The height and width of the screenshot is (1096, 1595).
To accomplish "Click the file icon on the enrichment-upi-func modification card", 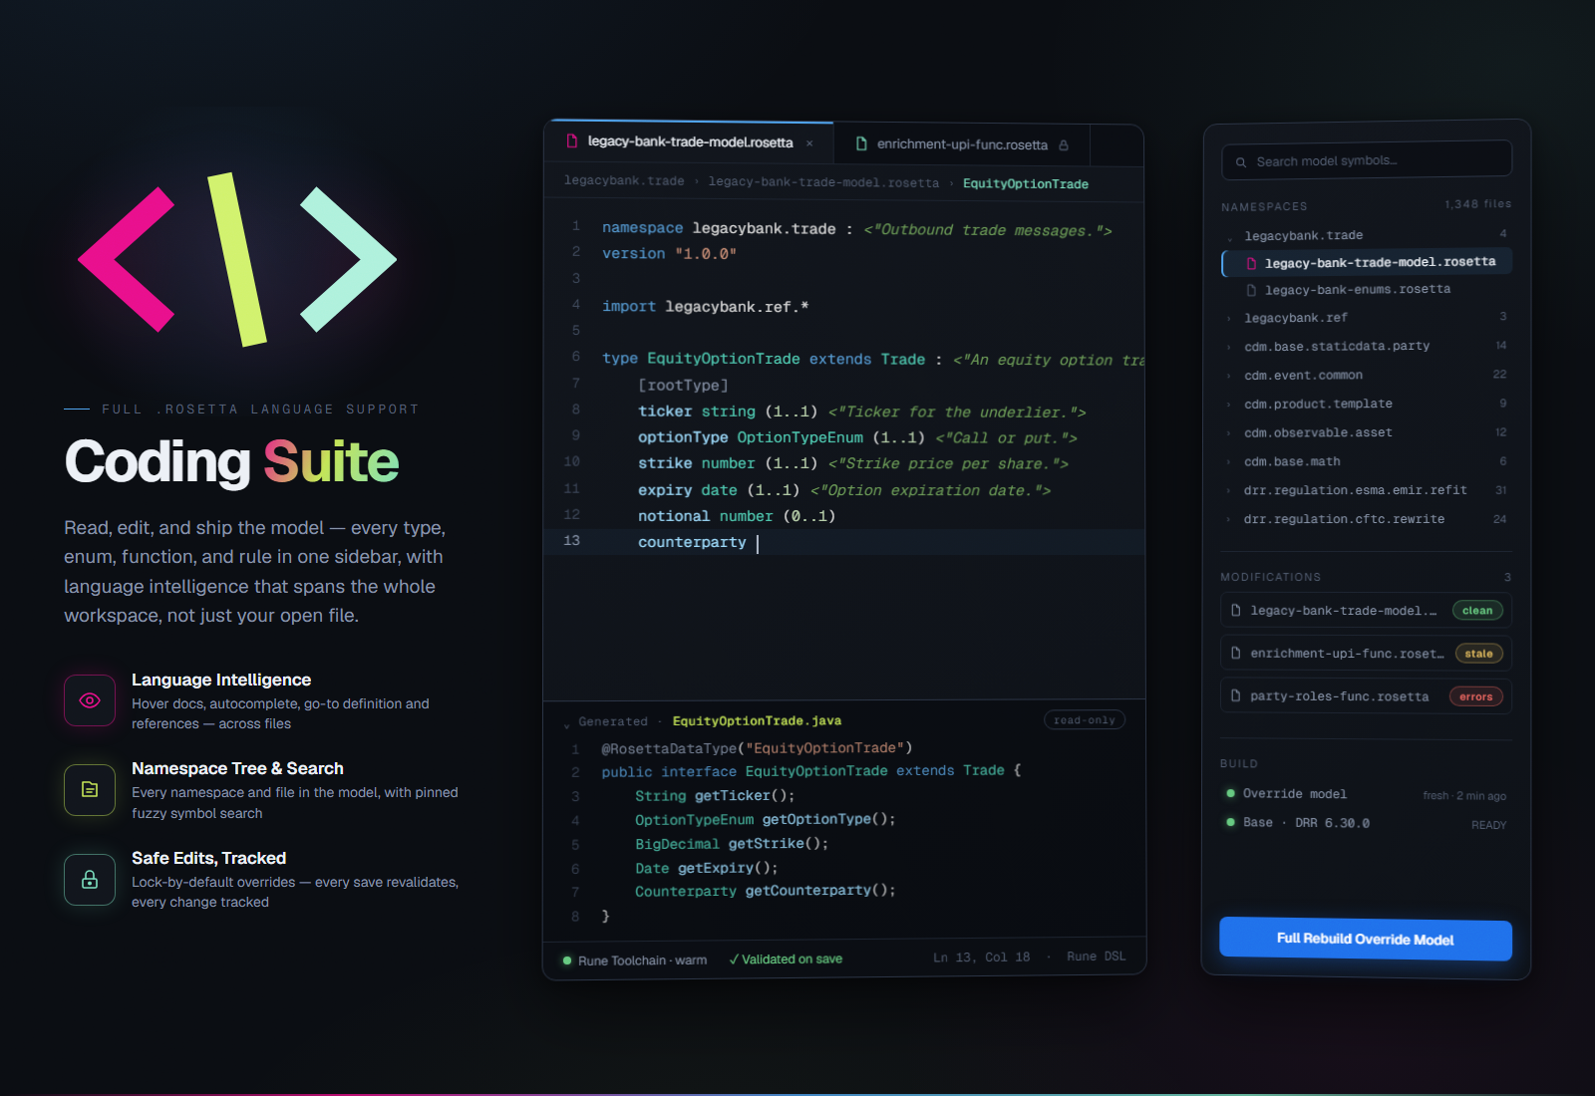I will (x=1236, y=653).
